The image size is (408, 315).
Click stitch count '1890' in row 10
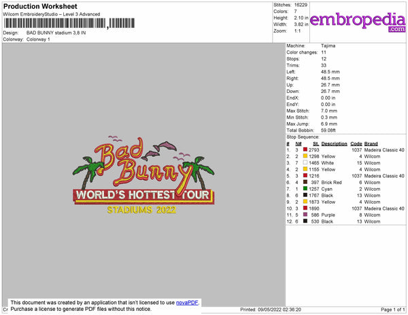313,208
